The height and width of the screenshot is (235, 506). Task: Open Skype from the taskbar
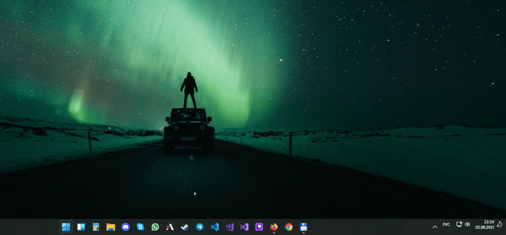pyautogui.click(x=140, y=227)
